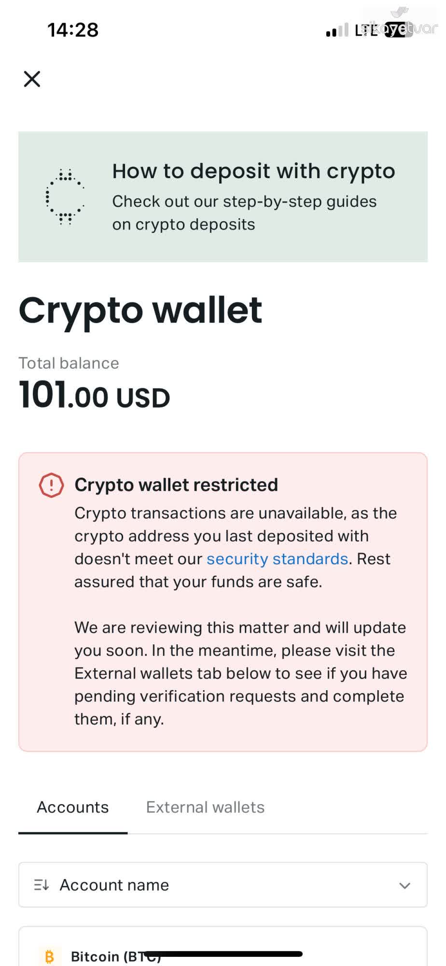Open the security standards link
Screen dimensions: 446x966
278,559
